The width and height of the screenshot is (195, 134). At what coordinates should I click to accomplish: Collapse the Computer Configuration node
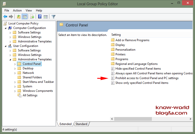5,28
